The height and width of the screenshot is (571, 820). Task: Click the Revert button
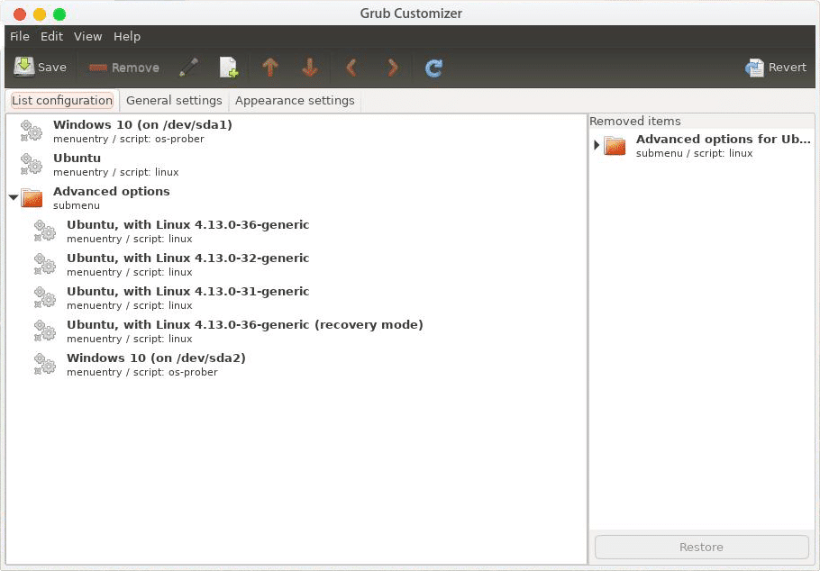click(x=776, y=67)
